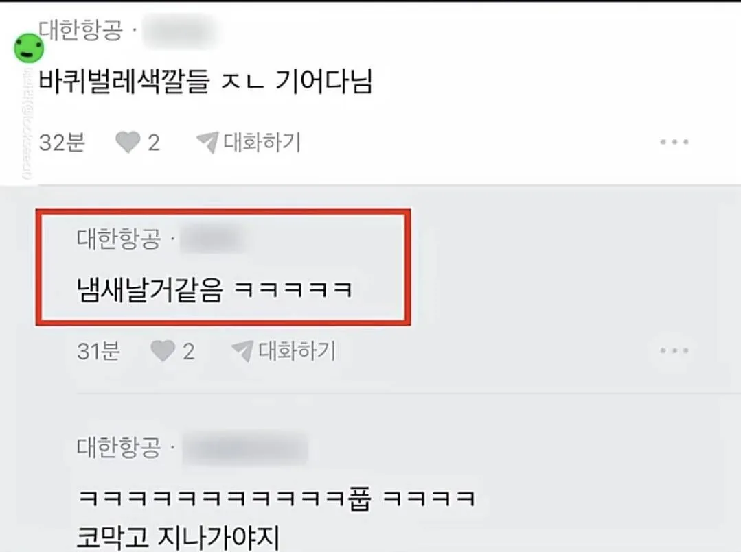741x552 pixels.
Task: Open the three-dot menu of the 31분 reply
Action: (x=674, y=350)
